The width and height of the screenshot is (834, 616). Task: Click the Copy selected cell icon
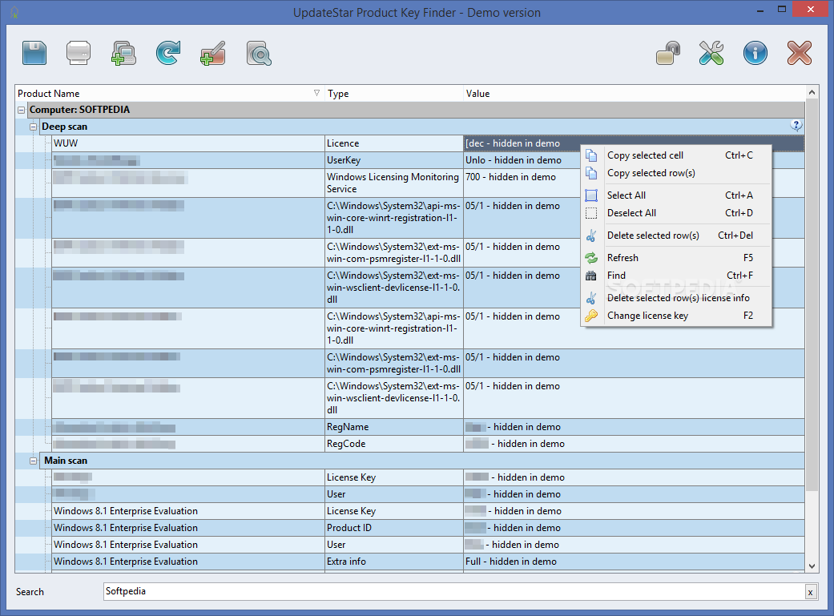(591, 155)
